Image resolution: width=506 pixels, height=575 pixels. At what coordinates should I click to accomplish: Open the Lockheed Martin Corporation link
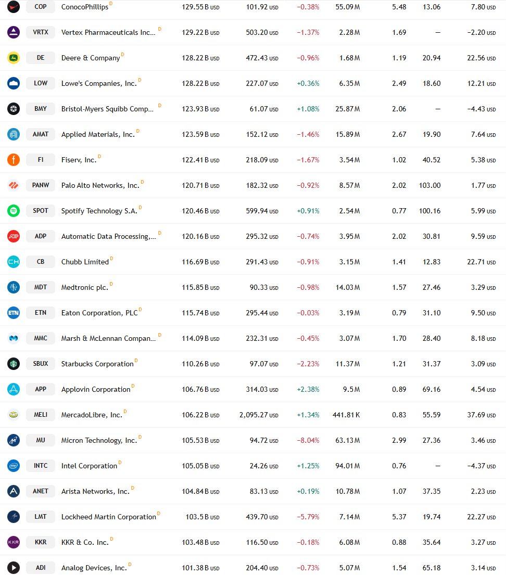(109, 517)
